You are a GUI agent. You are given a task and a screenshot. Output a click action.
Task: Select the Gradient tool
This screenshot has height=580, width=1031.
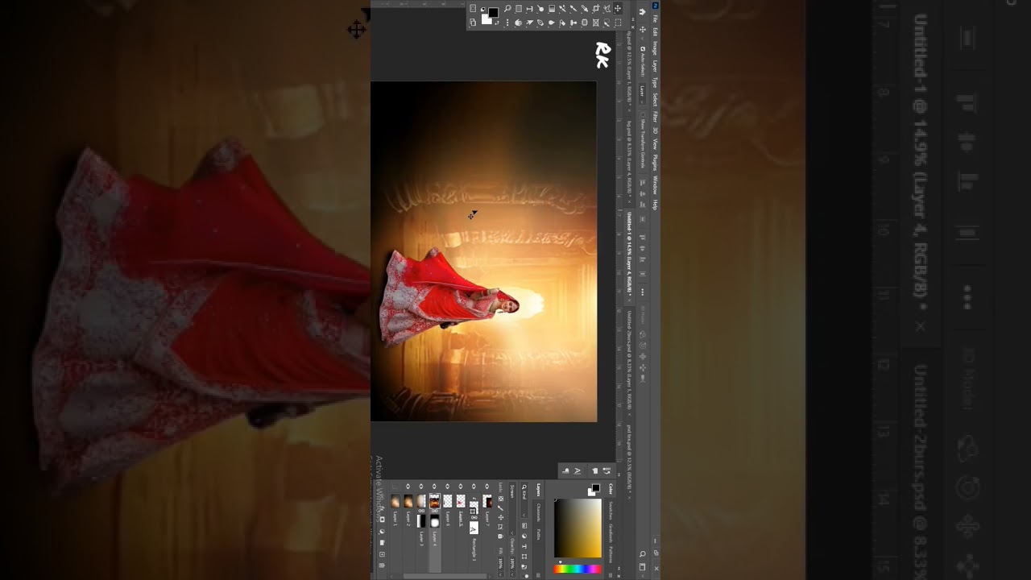[552, 8]
